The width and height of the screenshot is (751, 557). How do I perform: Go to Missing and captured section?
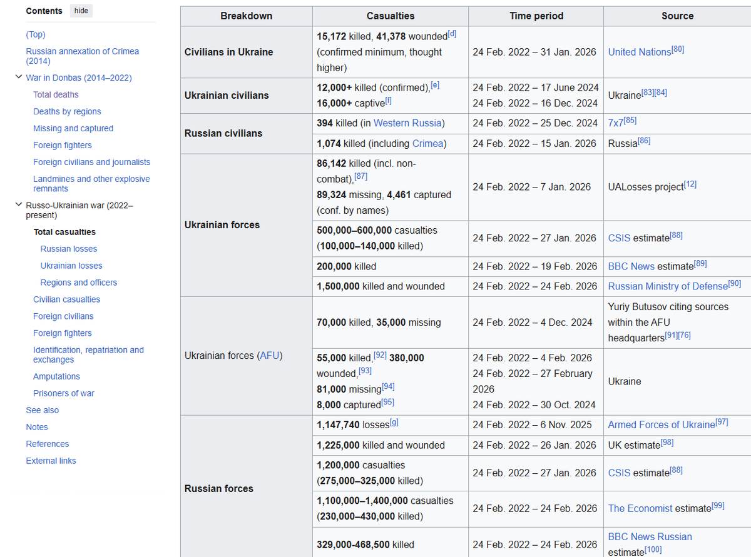click(x=73, y=128)
